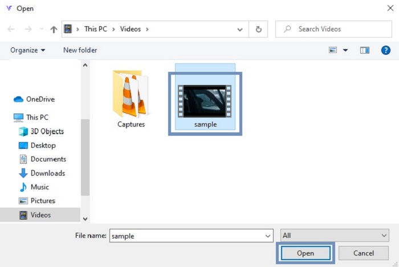Show the preview pane
The image size is (399, 267).
[365, 50]
